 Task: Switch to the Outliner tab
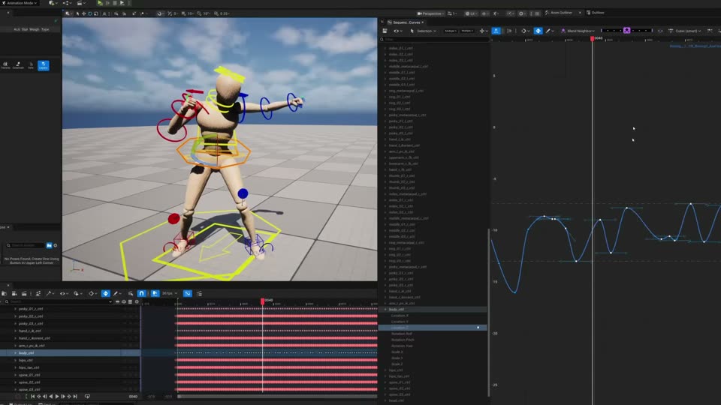point(596,13)
